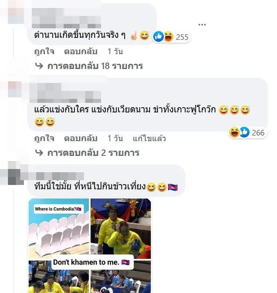Click the 'Don't khamen to me.' caption image
The width and height of the screenshot is (277, 293).
tap(92, 262)
